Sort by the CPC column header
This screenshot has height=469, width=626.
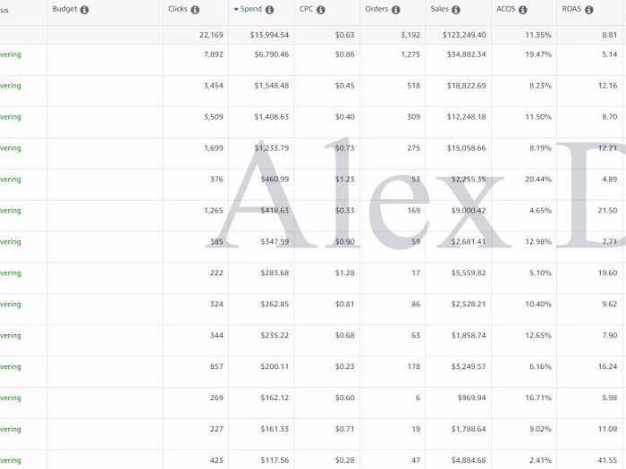tap(306, 9)
